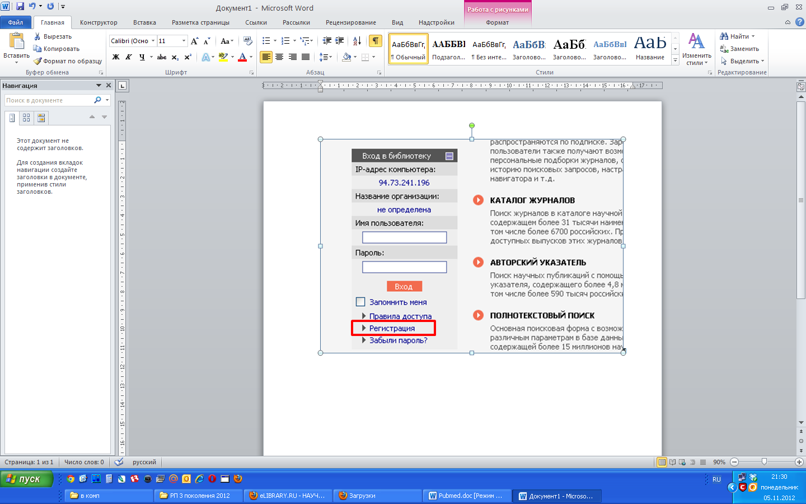Image resolution: width=806 pixels, height=504 pixels.
Task: Open the Calibri font name dropdown
Action: point(153,41)
